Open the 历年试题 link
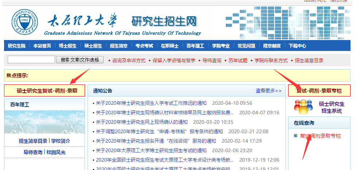Image resolution: width=360 pixels, height=170 pixels. (x=238, y=61)
